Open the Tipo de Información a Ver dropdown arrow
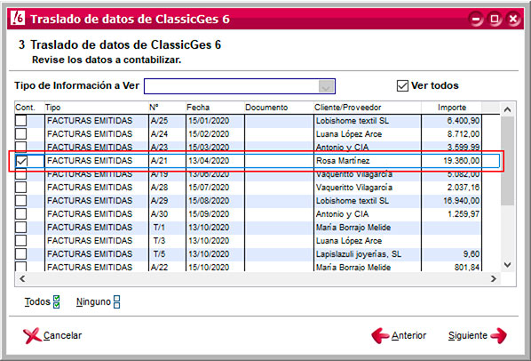Screen dimensions: 531x361 (x=326, y=86)
